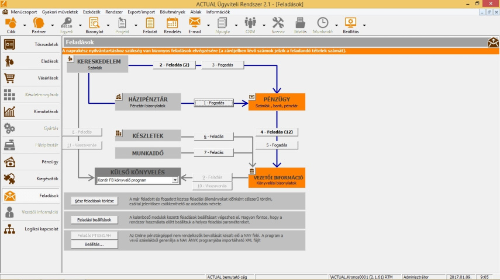The image size is (500, 280).
Task: Click the 2 - Feladás (2) button
Action: 174,65
